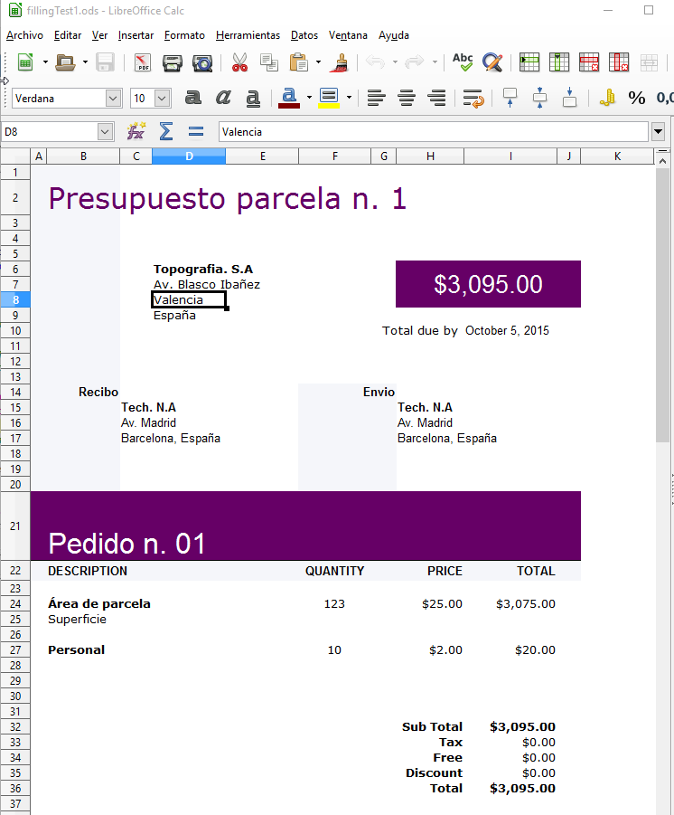This screenshot has width=674, height=815.
Task: Click the formula input line showing Valencia
Action: point(434,132)
